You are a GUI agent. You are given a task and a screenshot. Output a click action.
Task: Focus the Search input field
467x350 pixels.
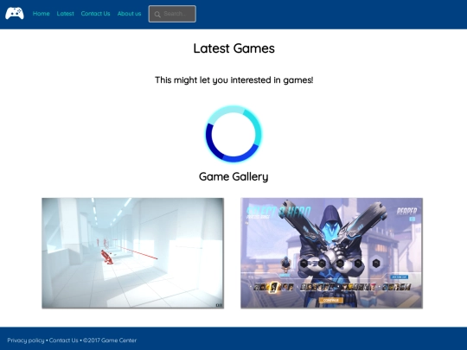pyautogui.click(x=172, y=14)
